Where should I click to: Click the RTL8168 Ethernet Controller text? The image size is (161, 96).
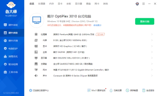[81, 70]
